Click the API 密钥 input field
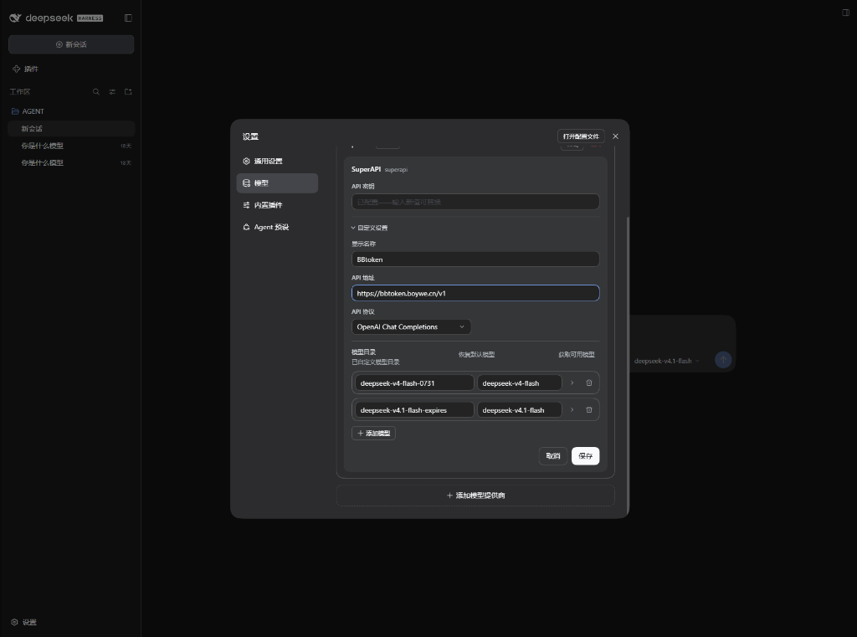This screenshot has height=637, width=857. (x=475, y=202)
